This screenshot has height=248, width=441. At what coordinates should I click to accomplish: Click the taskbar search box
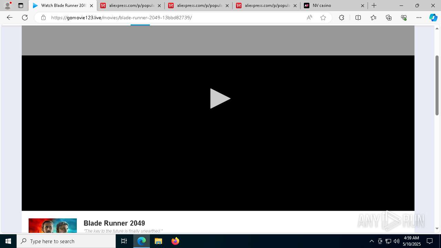tap(66, 241)
